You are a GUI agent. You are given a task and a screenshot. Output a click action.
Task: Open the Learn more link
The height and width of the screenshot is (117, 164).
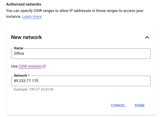coord(32,17)
